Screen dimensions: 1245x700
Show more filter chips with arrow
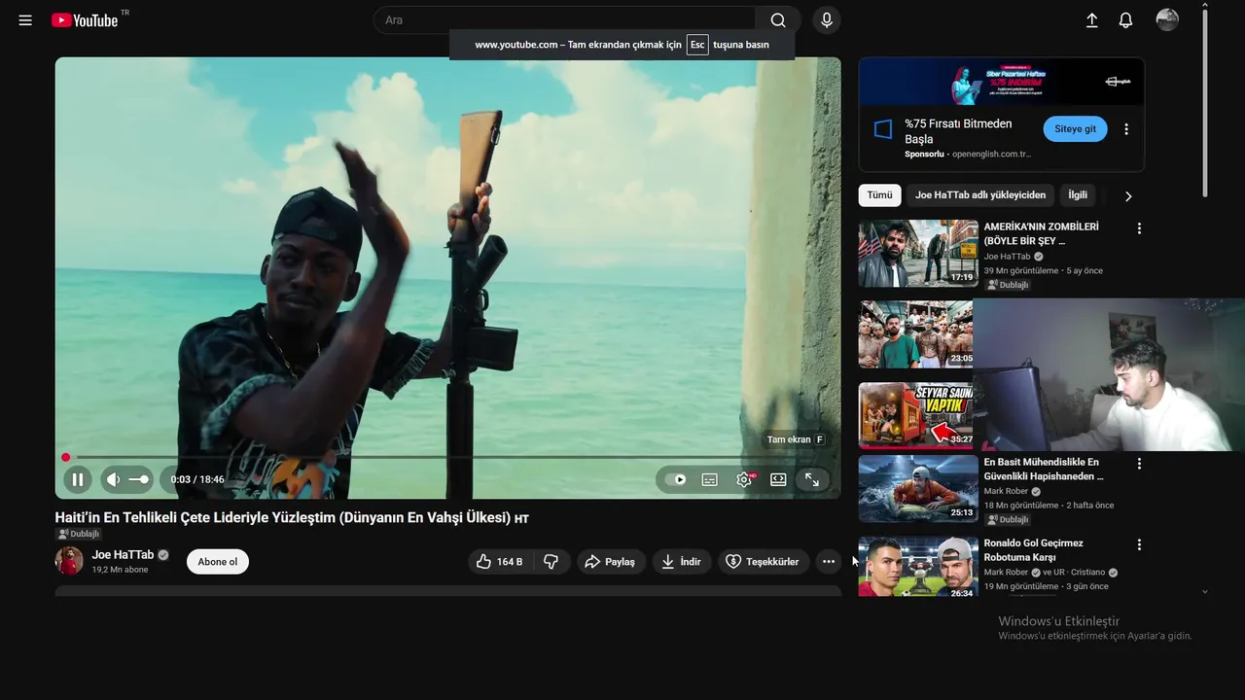[x=1128, y=195]
